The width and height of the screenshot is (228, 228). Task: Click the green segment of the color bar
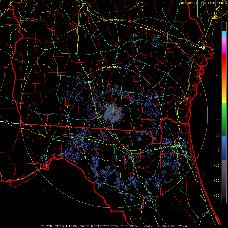tap(224, 120)
